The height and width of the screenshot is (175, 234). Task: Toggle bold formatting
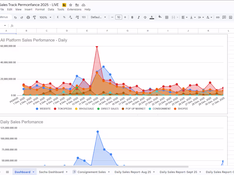point(132,17)
